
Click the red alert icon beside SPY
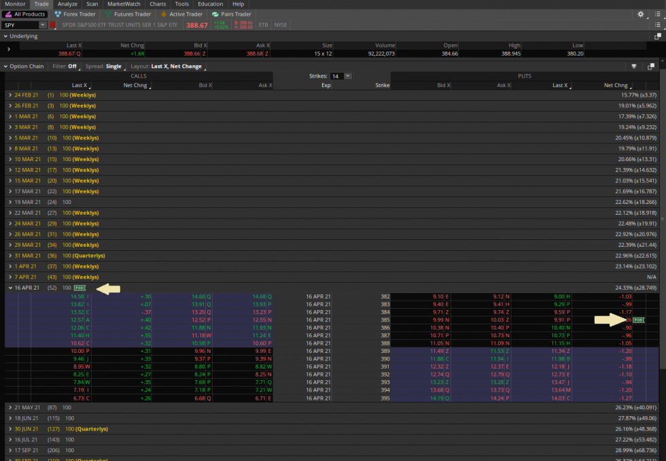tap(52, 23)
